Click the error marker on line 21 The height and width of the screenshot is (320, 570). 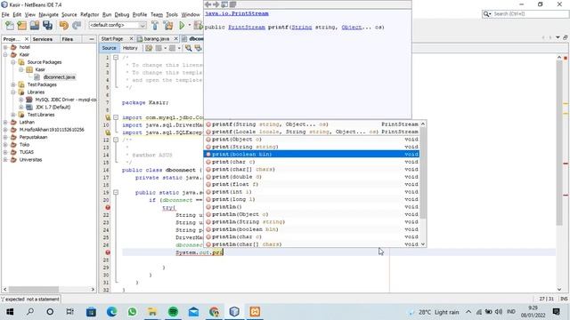point(108,207)
